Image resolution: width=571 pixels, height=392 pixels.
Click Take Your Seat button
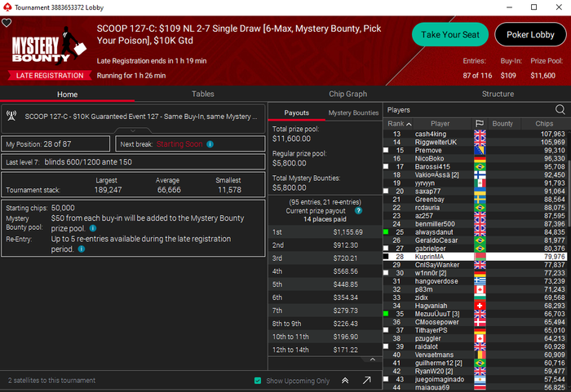tap(450, 34)
